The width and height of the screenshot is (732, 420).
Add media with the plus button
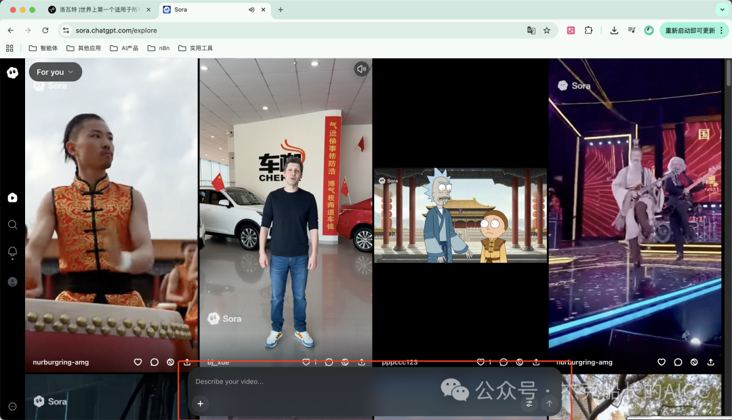pos(200,404)
